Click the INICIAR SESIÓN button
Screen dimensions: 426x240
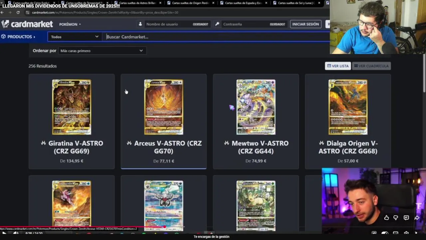pos(306,24)
